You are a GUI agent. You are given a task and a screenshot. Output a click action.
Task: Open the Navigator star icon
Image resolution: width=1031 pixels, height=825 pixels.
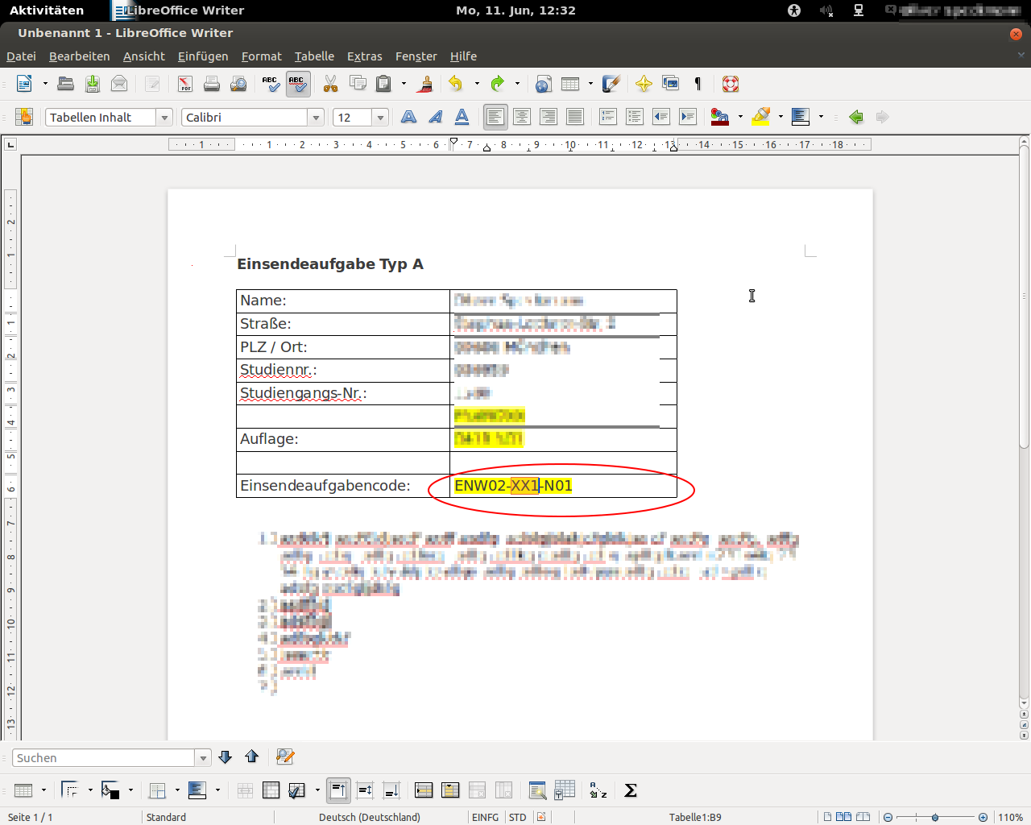point(644,84)
